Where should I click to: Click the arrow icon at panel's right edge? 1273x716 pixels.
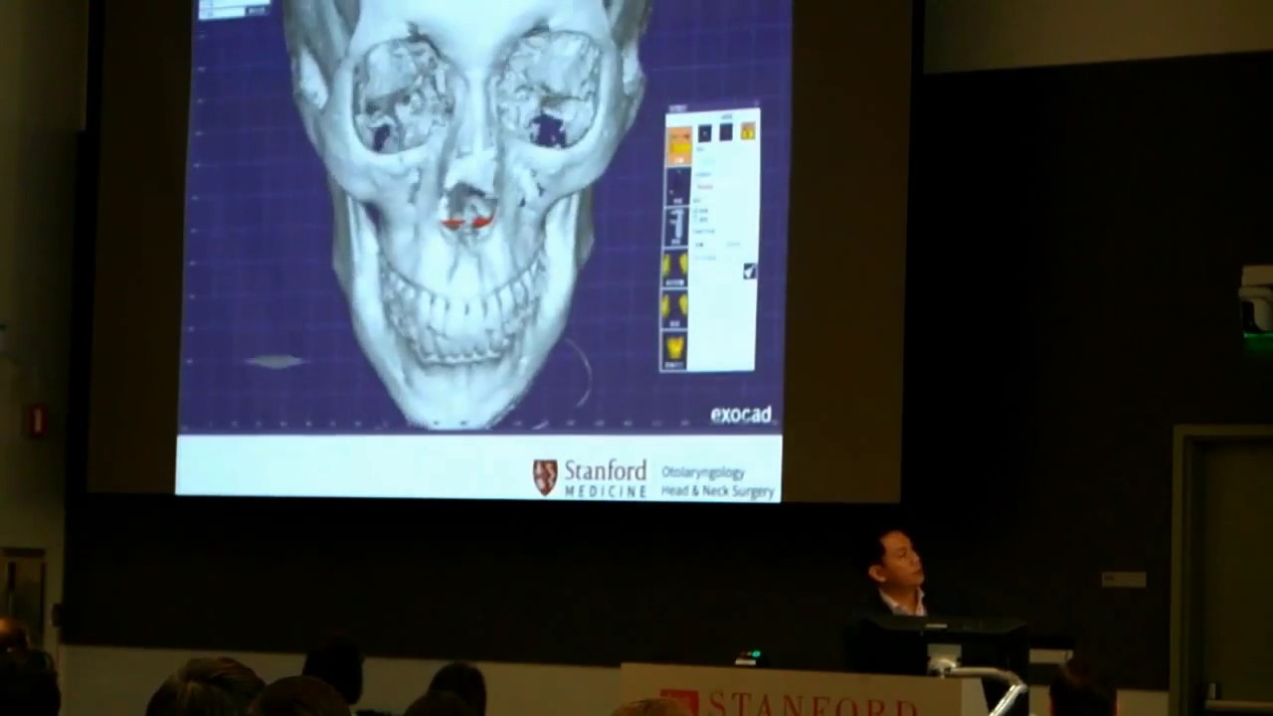click(x=750, y=270)
